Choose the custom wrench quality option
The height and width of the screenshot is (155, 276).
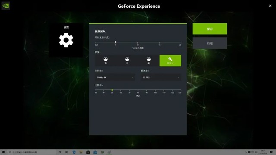point(170,61)
